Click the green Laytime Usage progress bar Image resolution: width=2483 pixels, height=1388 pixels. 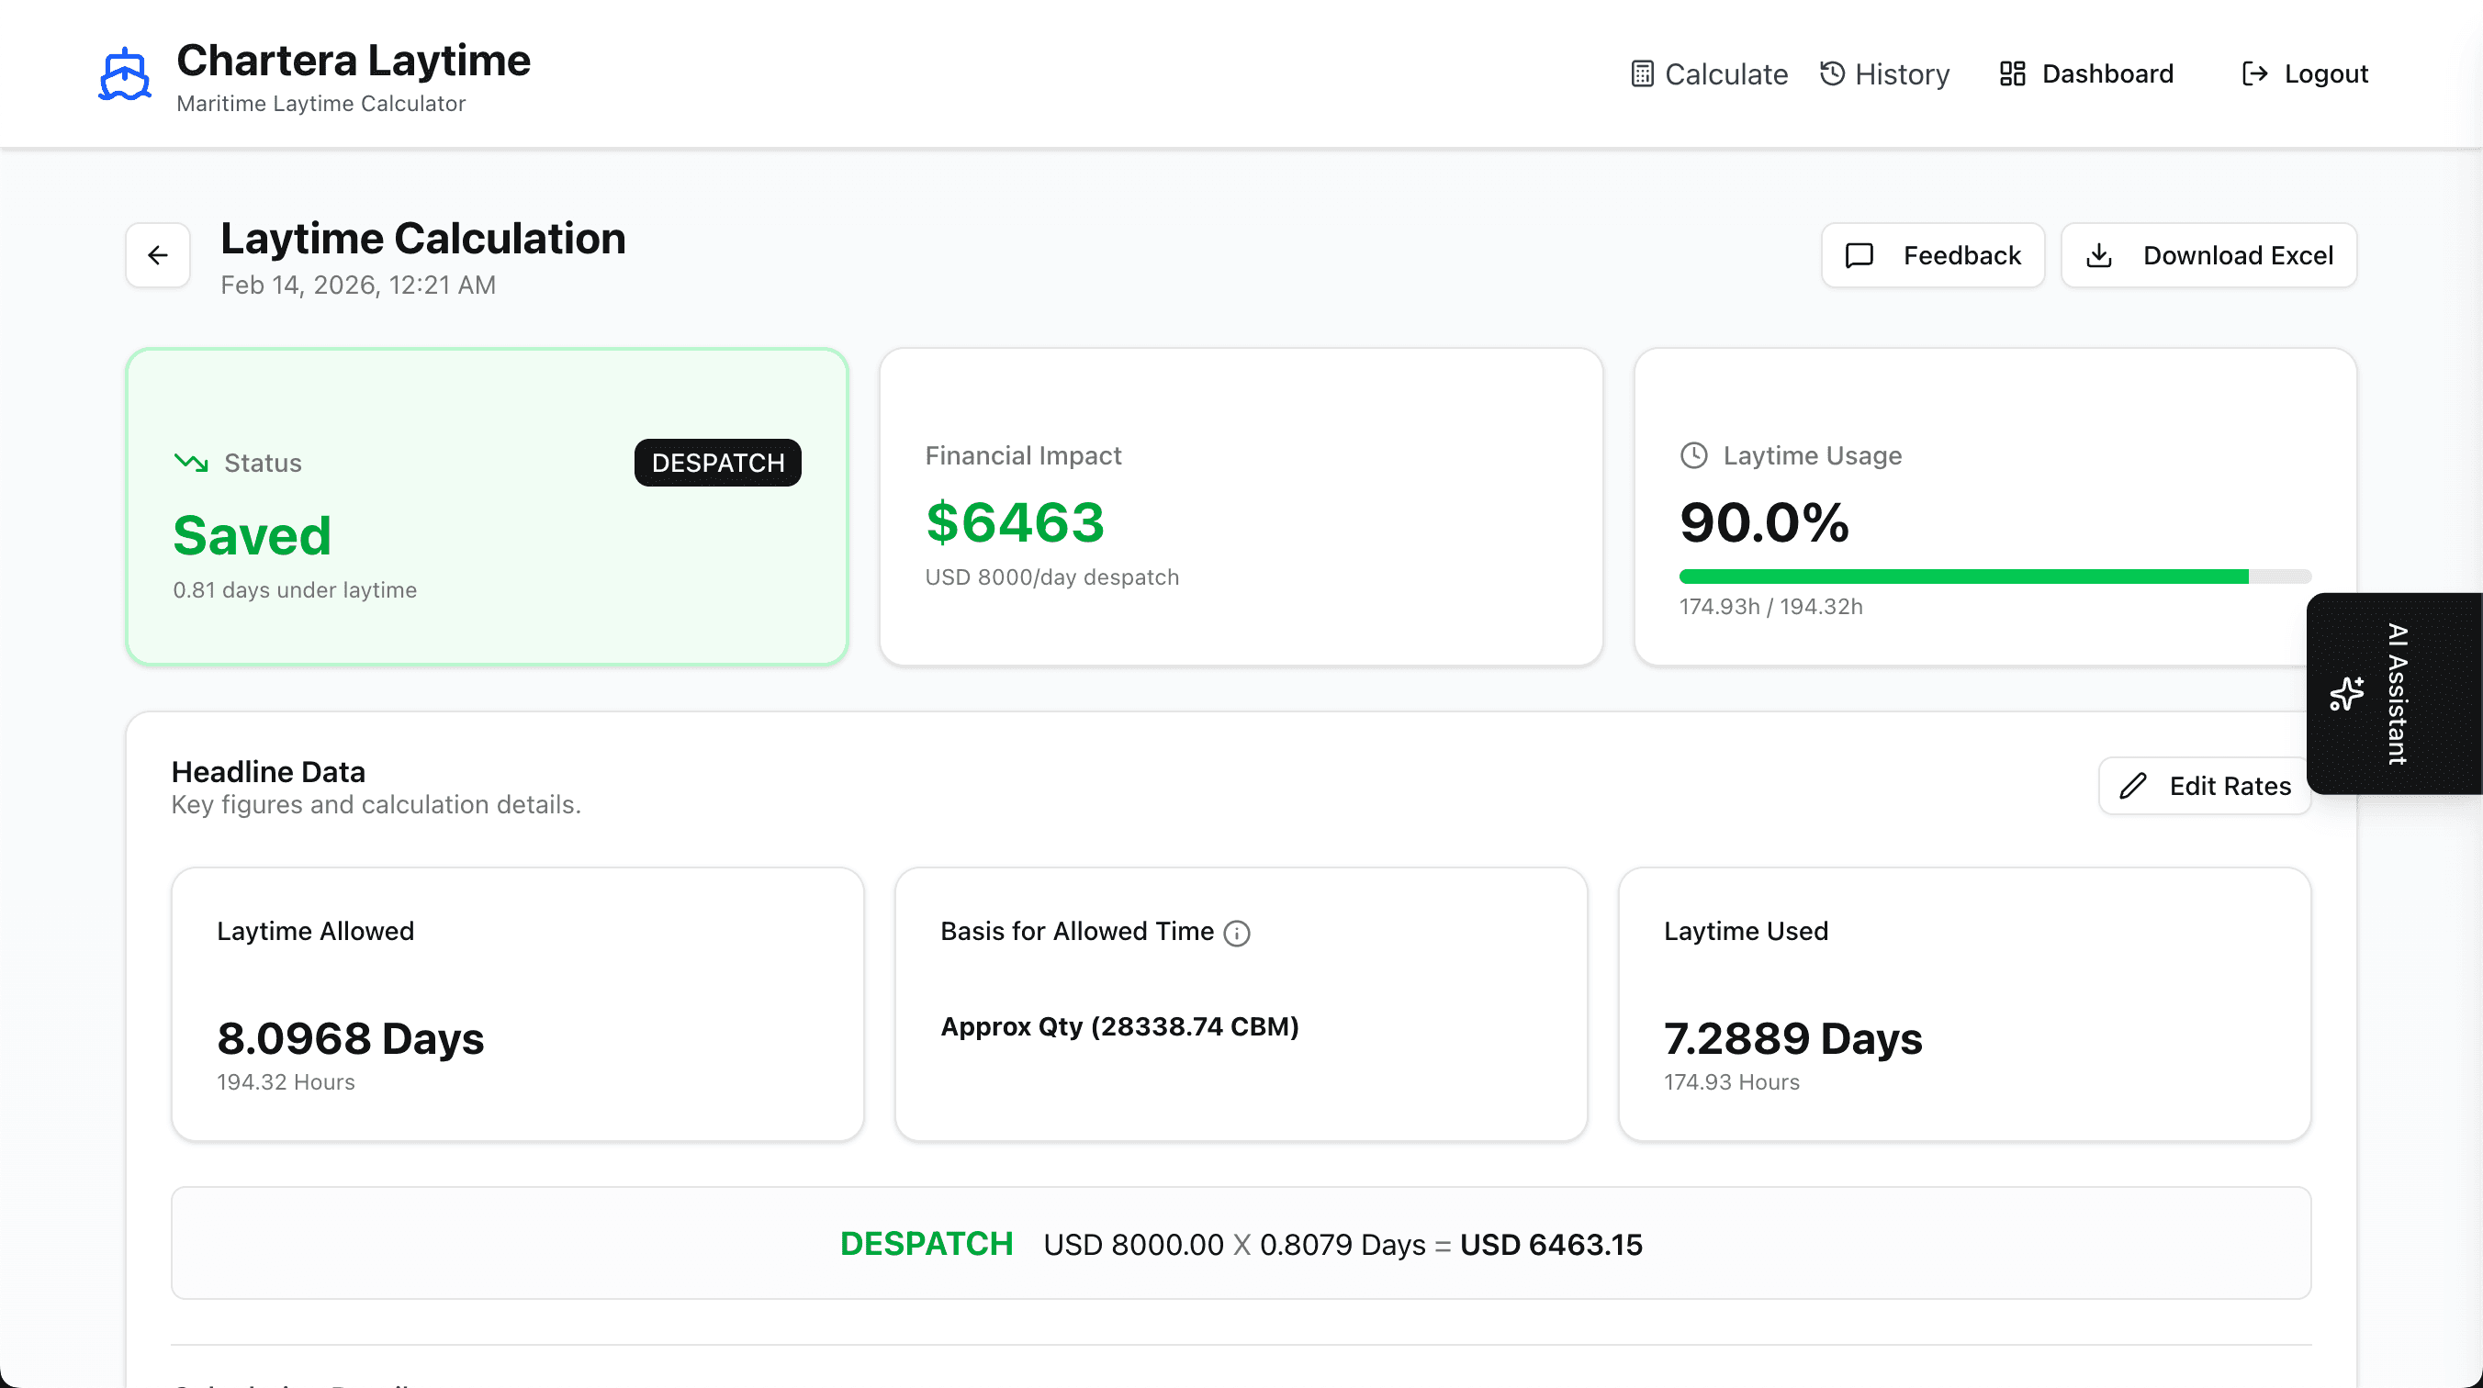1963,576
